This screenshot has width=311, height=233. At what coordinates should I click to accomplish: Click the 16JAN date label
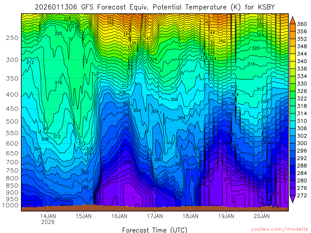point(119,216)
